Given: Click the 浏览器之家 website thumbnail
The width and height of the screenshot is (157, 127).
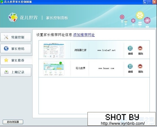Looking at the screenshot, I should [x=54, y=50].
